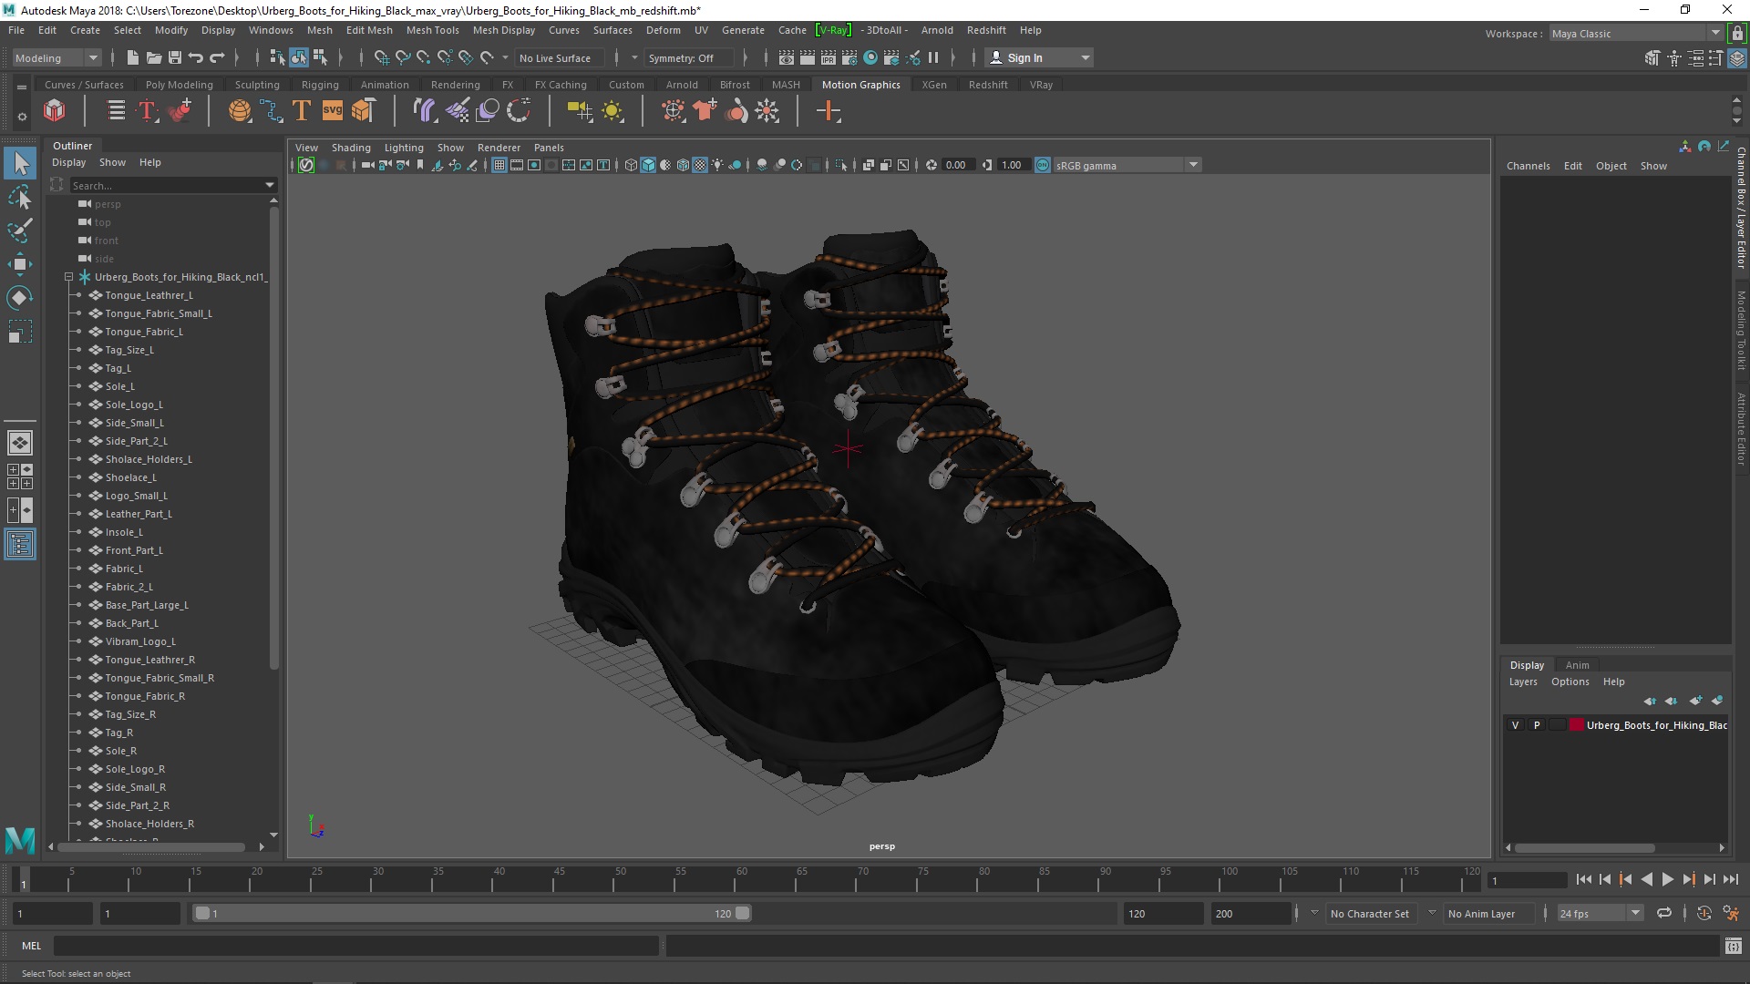The width and height of the screenshot is (1750, 984).
Task: Open the Maya Classic workspace dropdown
Action: click(1636, 34)
